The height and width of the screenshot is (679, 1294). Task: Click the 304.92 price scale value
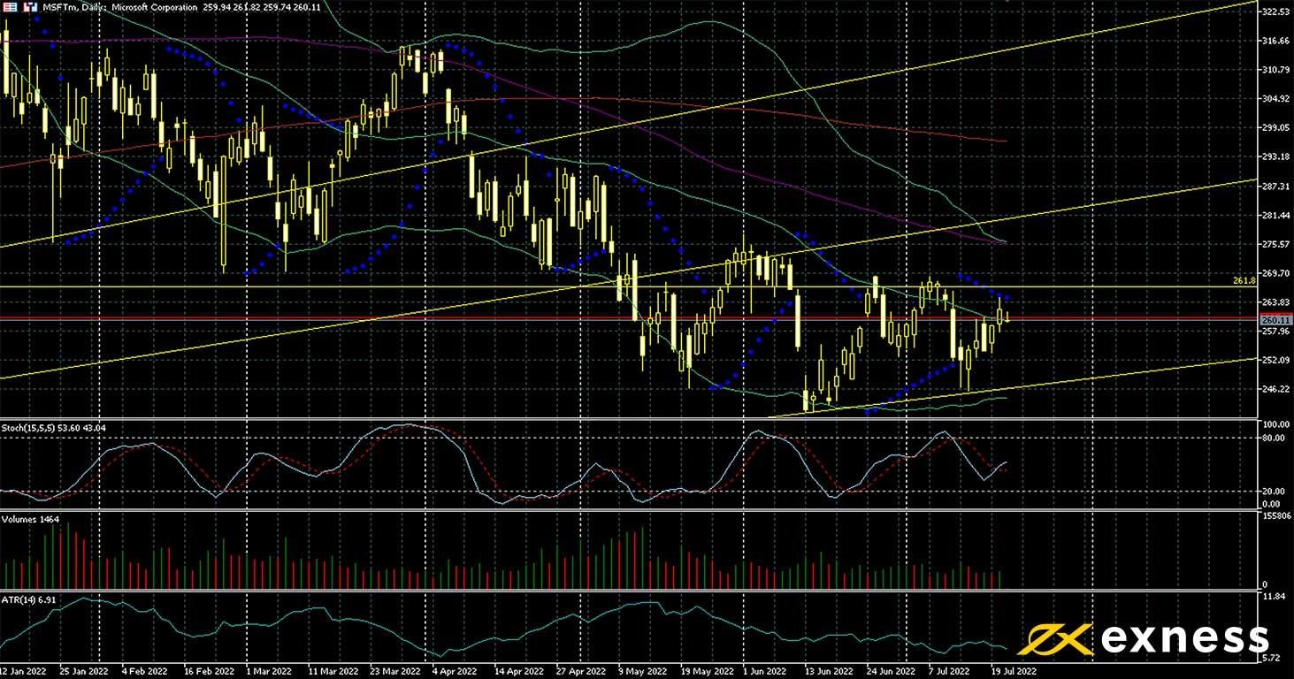[1275, 99]
